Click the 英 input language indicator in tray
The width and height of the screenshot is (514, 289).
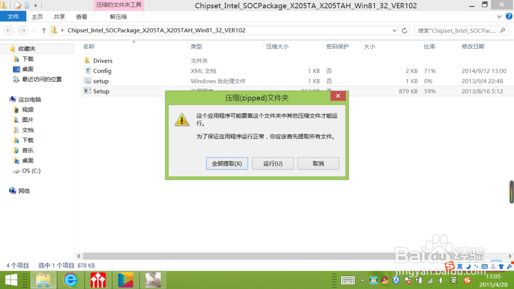(x=454, y=280)
